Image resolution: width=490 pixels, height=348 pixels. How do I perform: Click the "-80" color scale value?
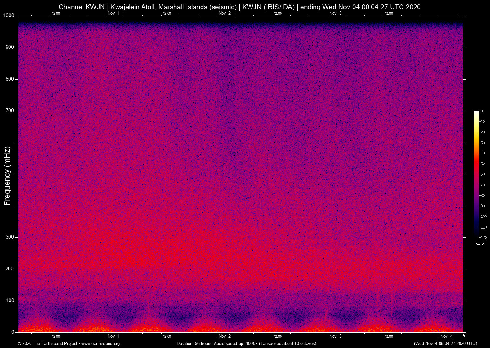pyautogui.click(x=482, y=196)
